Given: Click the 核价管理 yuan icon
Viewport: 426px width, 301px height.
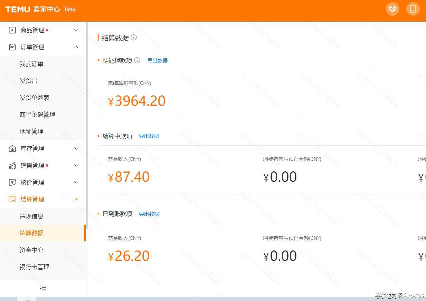Looking at the screenshot, I should click(x=12, y=182).
